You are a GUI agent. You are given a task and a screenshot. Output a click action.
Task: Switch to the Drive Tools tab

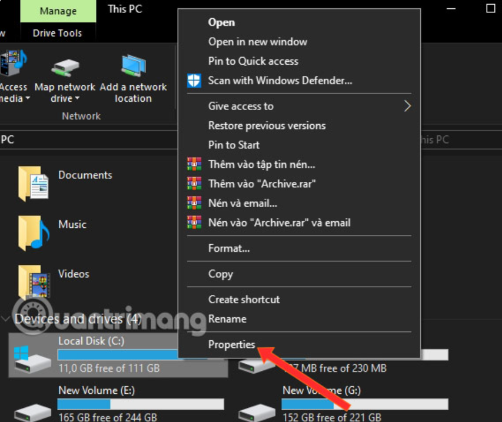(x=57, y=33)
